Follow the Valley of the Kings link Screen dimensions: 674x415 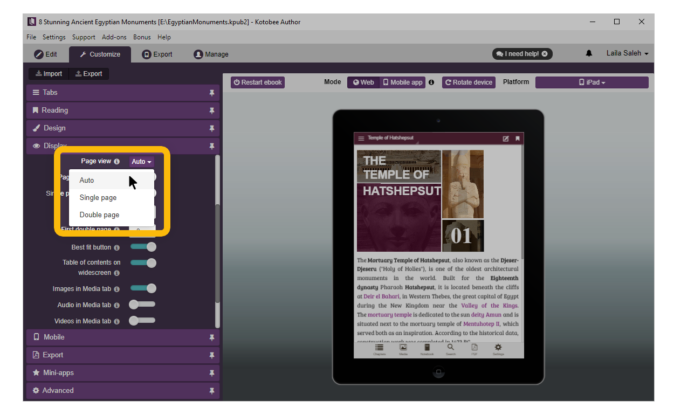tap(490, 306)
